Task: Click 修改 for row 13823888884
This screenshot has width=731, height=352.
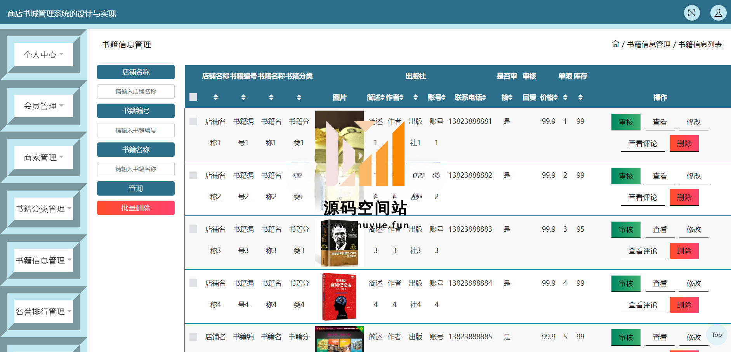Action: (694, 283)
